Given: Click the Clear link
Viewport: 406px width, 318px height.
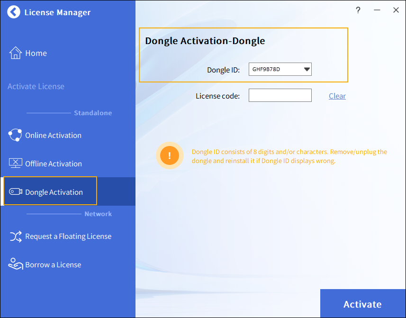Looking at the screenshot, I should [x=337, y=96].
